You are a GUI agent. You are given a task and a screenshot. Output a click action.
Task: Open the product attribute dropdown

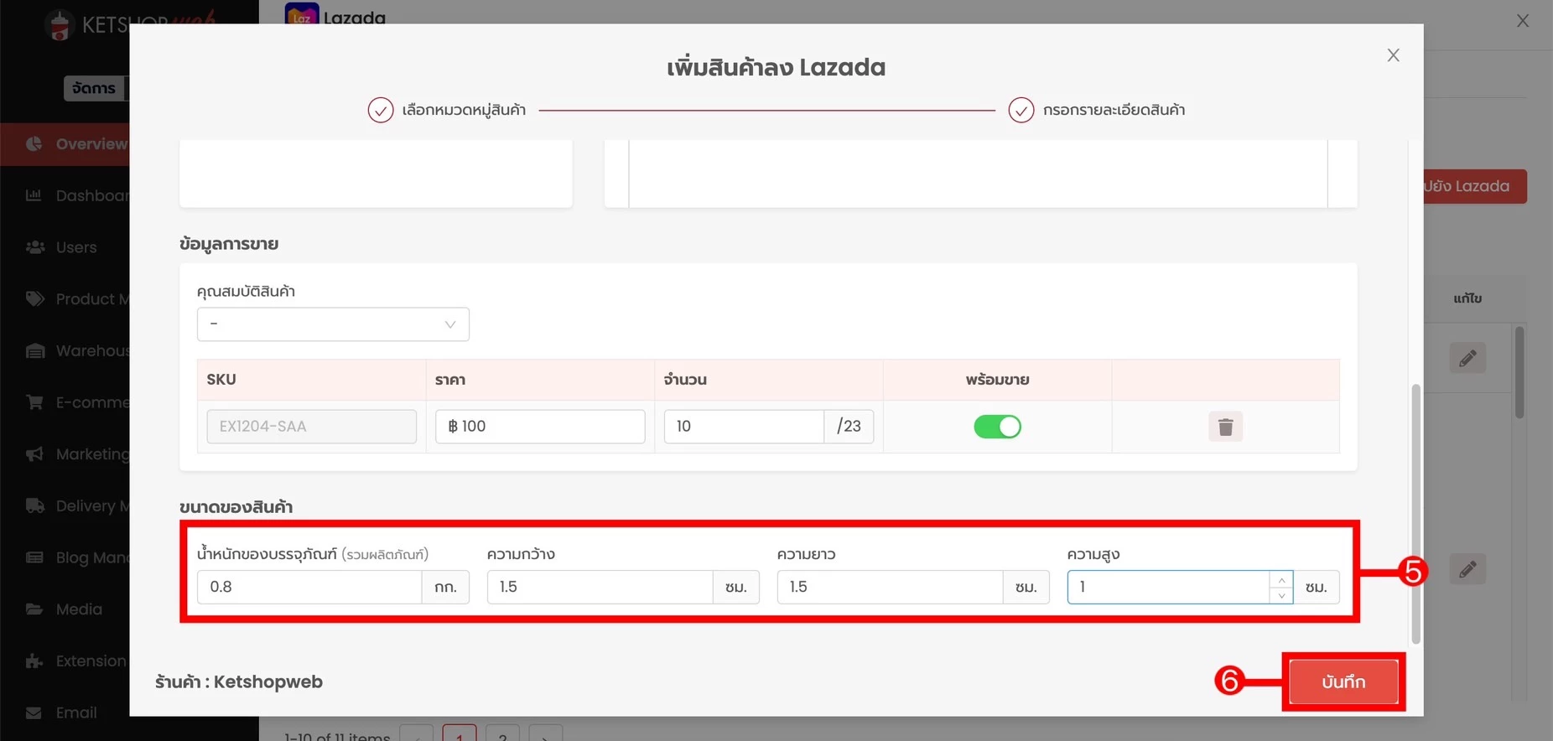333,324
